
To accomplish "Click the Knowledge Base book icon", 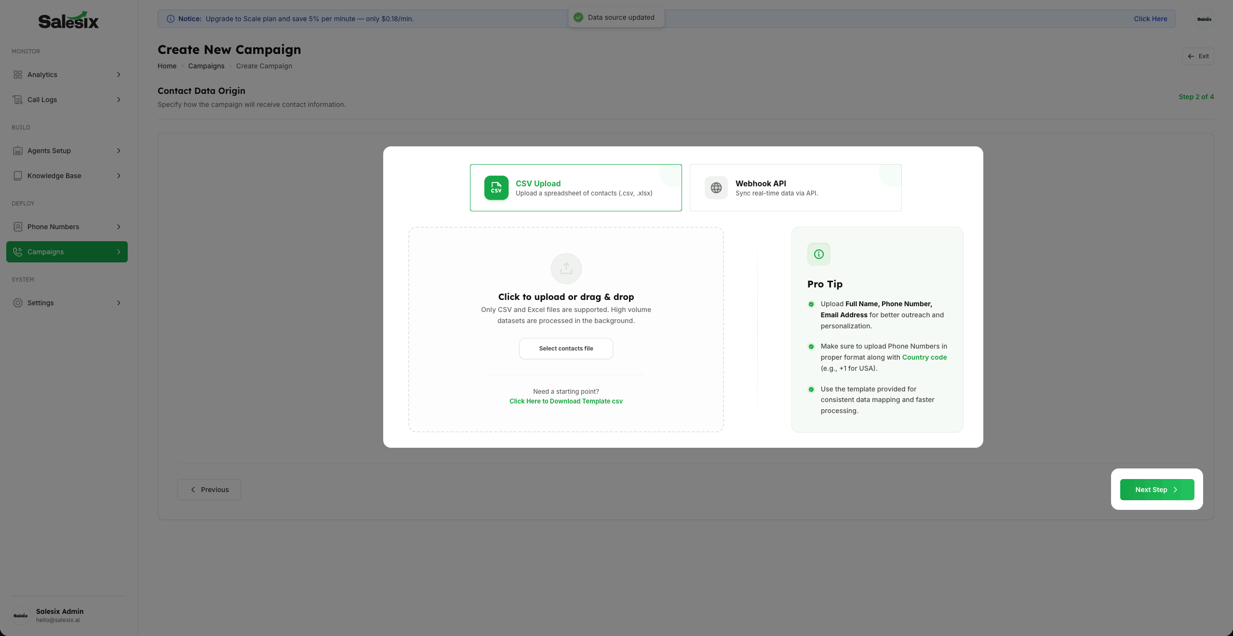I will click(18, 176).
